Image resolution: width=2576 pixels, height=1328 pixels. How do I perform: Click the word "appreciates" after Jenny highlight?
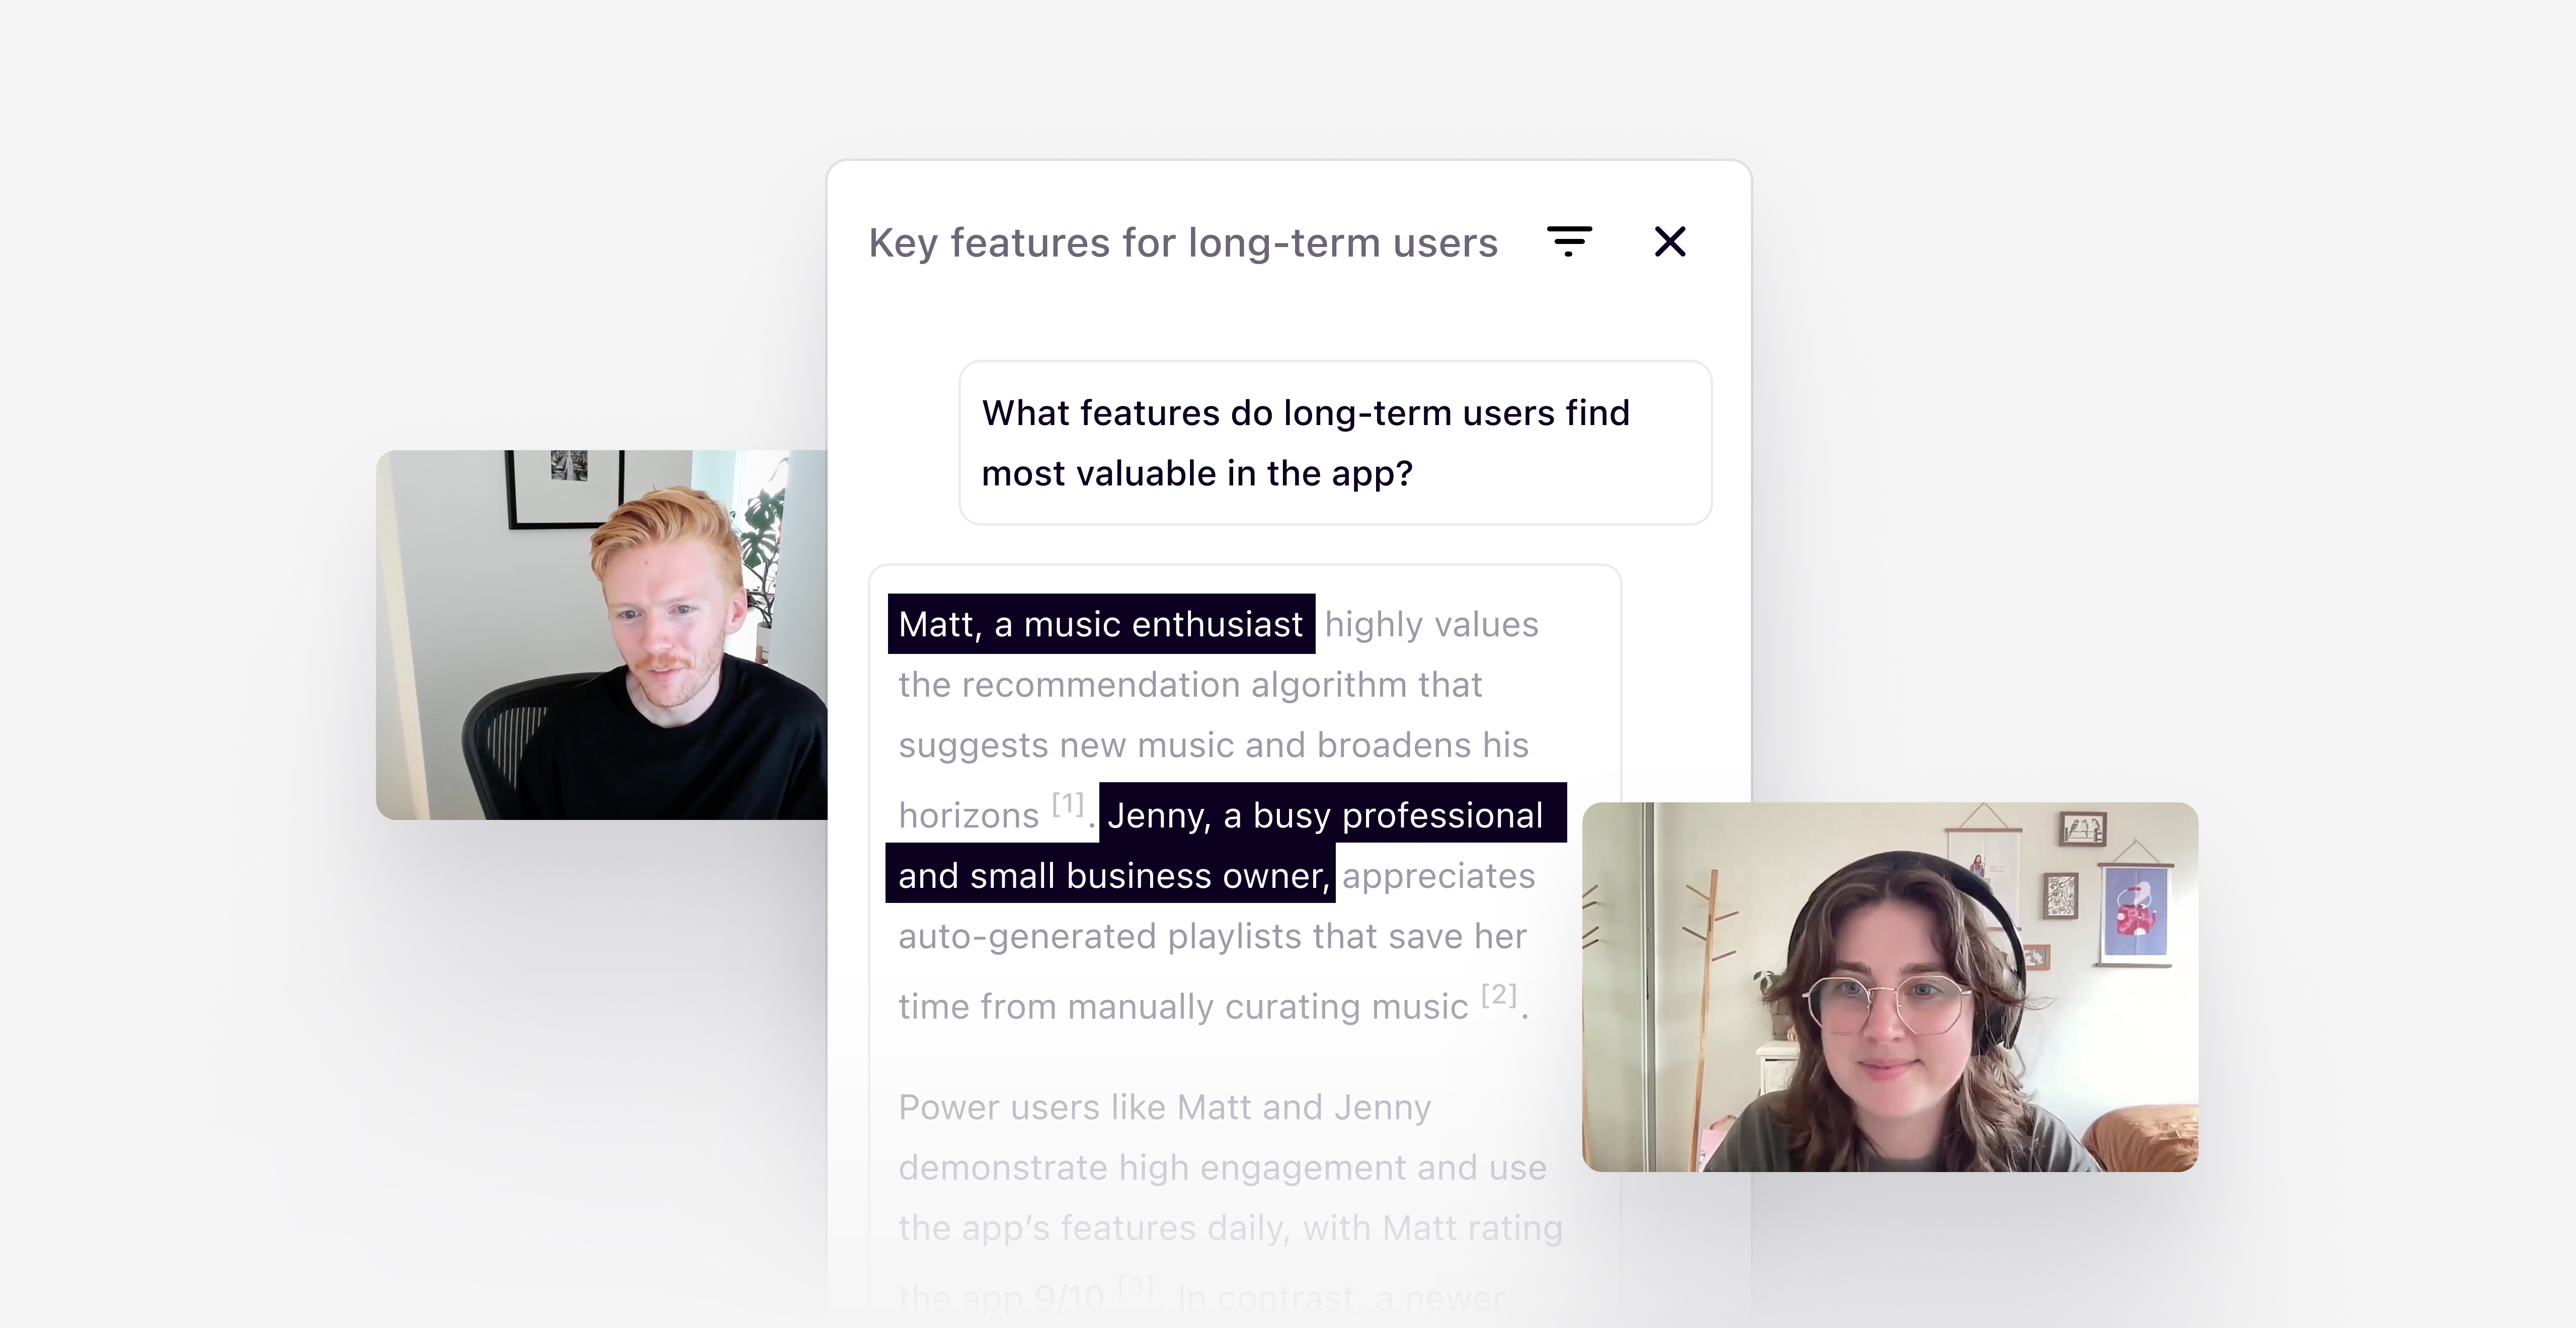click(x=1439, y=875)
